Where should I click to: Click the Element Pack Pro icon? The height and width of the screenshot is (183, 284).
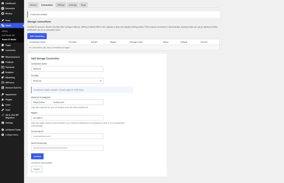(3, 88)
